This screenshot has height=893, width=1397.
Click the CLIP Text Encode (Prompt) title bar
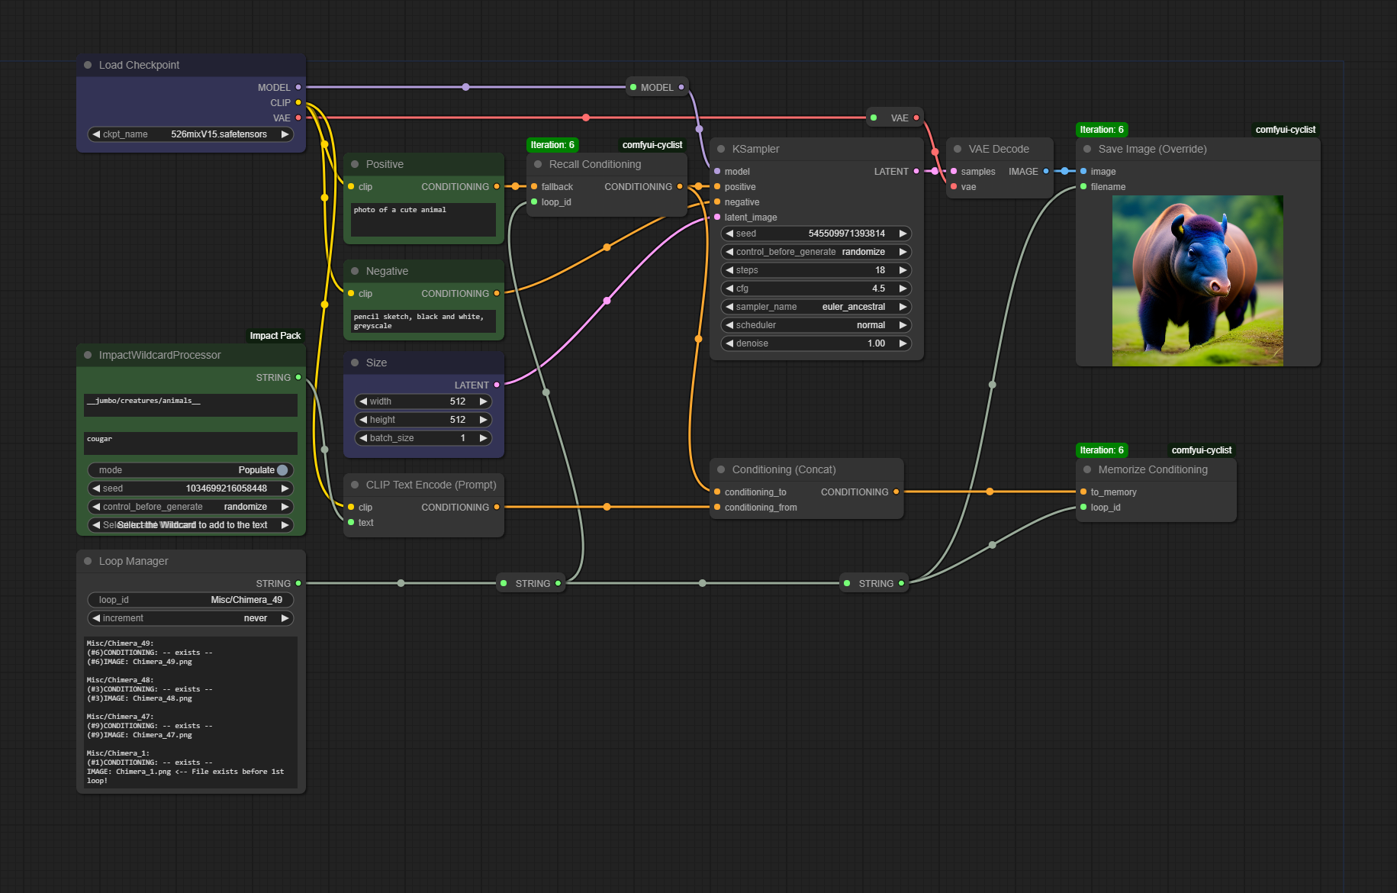coord(430,485)
